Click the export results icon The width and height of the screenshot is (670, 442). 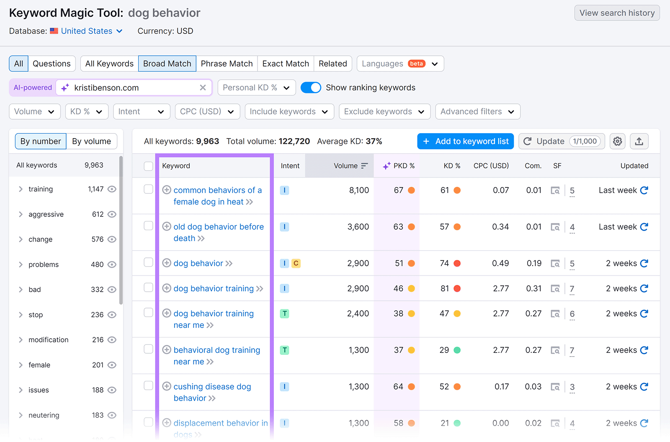point(639,141)
